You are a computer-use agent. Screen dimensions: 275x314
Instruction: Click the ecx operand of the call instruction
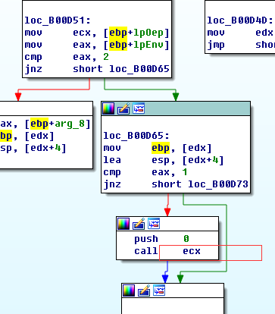(x=192, y=251)
